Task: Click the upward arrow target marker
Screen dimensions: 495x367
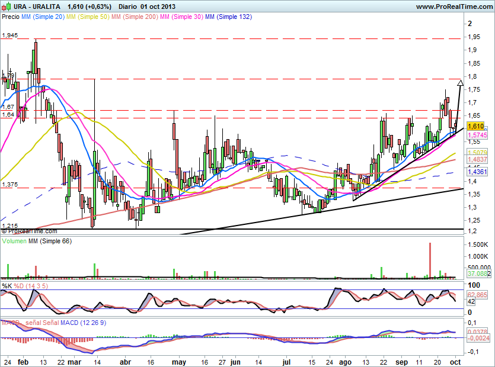Action: 459,81
